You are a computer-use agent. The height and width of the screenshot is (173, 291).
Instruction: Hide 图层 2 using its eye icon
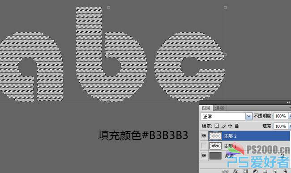204,136
